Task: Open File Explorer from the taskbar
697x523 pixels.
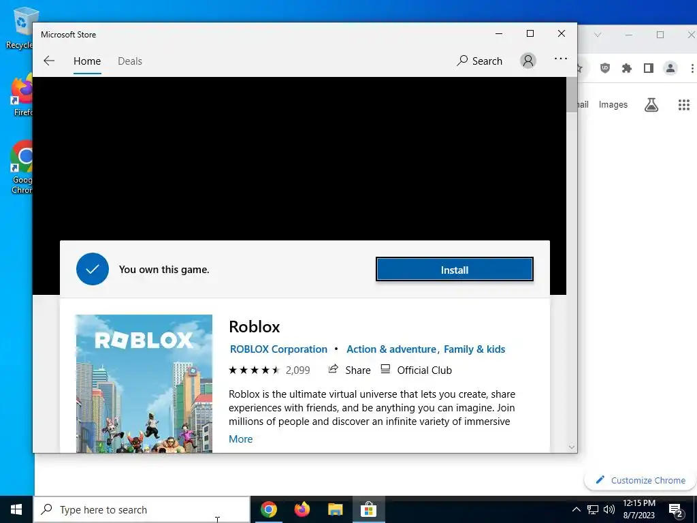Action: click(336, 509)
